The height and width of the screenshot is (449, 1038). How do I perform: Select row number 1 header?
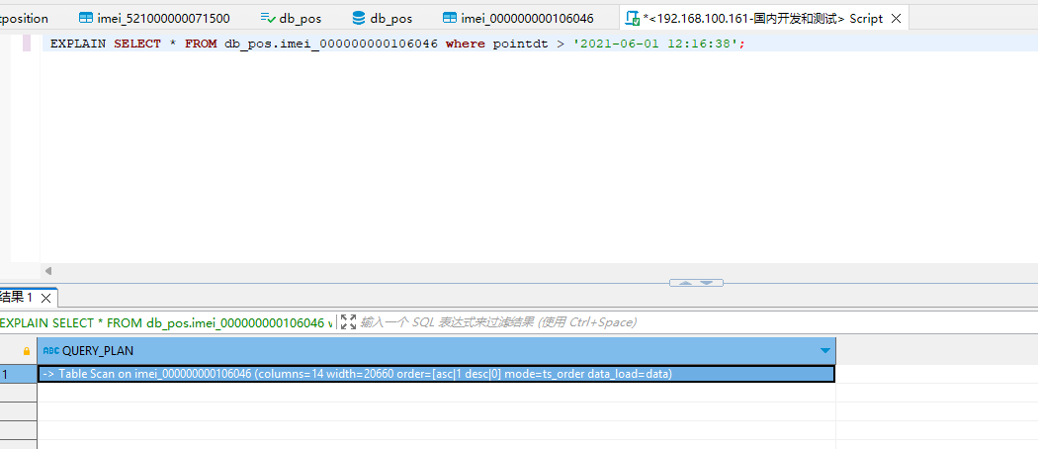click(10, 374)
